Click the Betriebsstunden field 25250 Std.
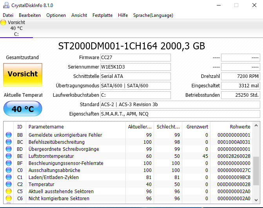263x208 pixels. pyautogui.click(x=241, y=95)
